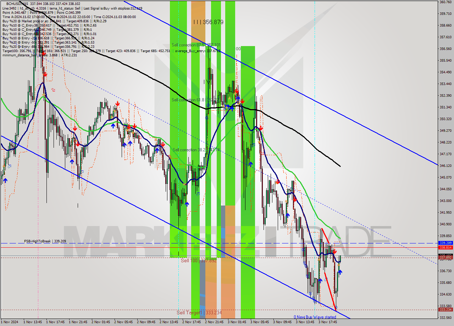Viewport: 454px width, 326px height.
Task: Click the 334.630 price axis label
Action: (x=445, y=294)
